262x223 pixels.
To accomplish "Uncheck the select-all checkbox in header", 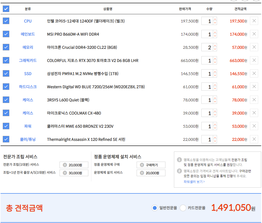I will coord(6,9).
